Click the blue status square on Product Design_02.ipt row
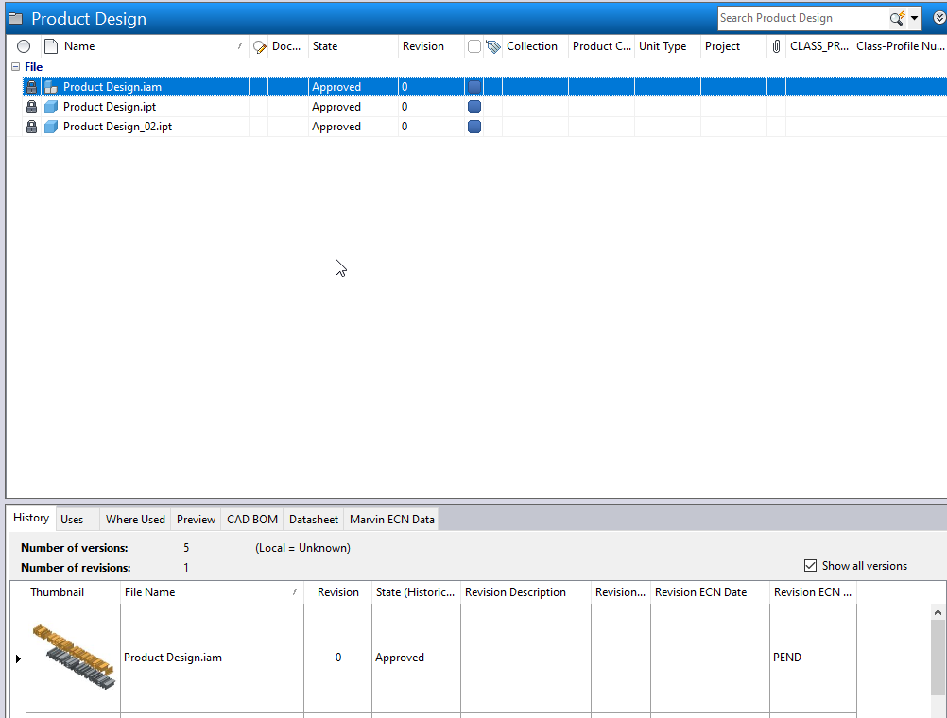 tap(474, 126)
